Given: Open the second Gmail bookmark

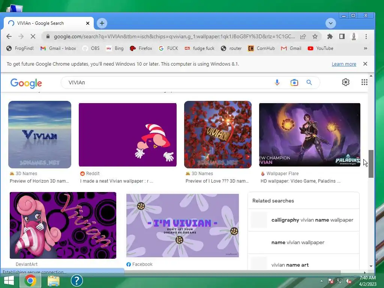Looking at the screenshot, I should click(291, 48).
